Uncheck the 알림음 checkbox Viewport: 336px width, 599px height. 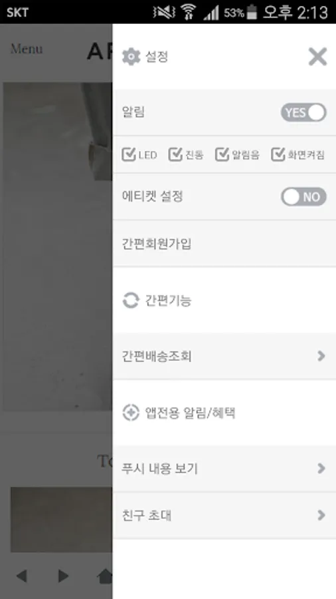click(222, 154)
